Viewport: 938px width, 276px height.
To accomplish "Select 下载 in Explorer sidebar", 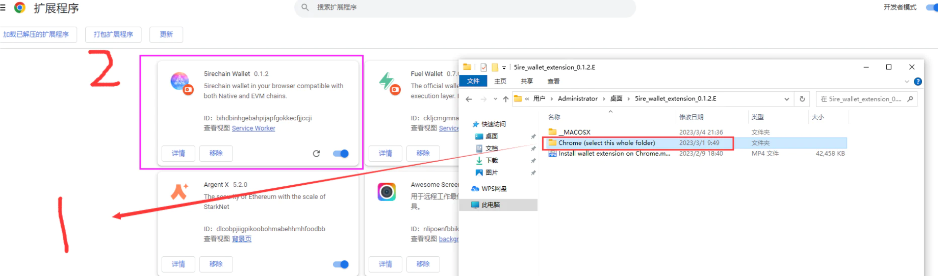I will click(491, 161).
